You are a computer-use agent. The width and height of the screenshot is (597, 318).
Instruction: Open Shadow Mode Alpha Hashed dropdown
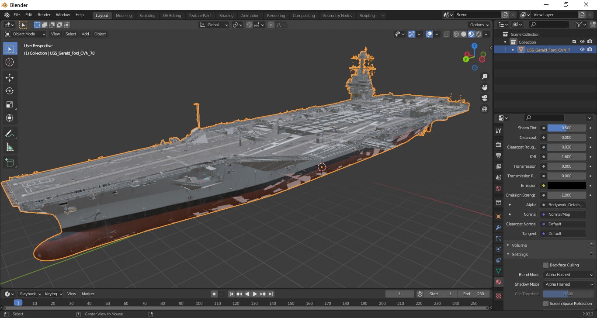(569, 284)
